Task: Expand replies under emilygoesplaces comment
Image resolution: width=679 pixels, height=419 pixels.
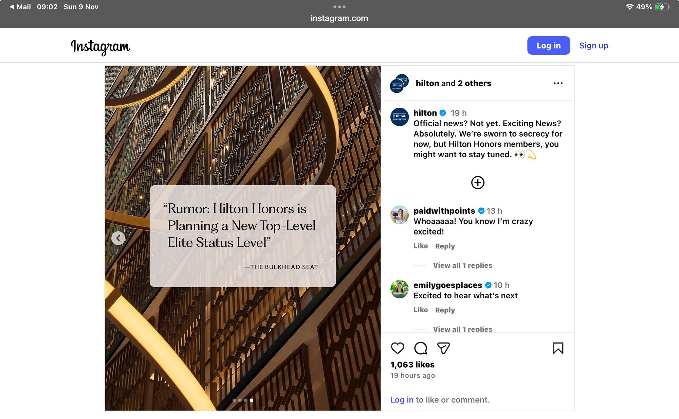Action: point(462,329)
